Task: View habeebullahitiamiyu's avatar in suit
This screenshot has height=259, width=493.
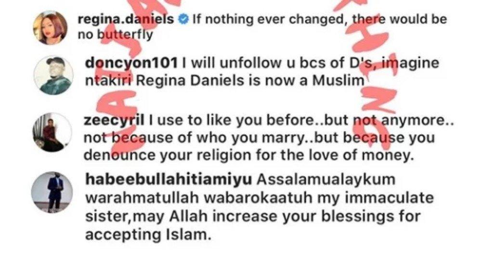Action: [52, 192]
